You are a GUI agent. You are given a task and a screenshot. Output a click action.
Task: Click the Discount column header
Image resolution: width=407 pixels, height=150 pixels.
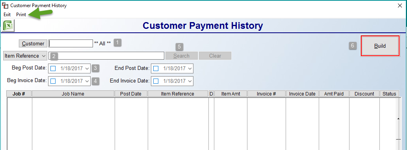364,94
